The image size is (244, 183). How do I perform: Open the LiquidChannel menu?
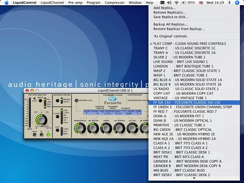coord(52,3)
